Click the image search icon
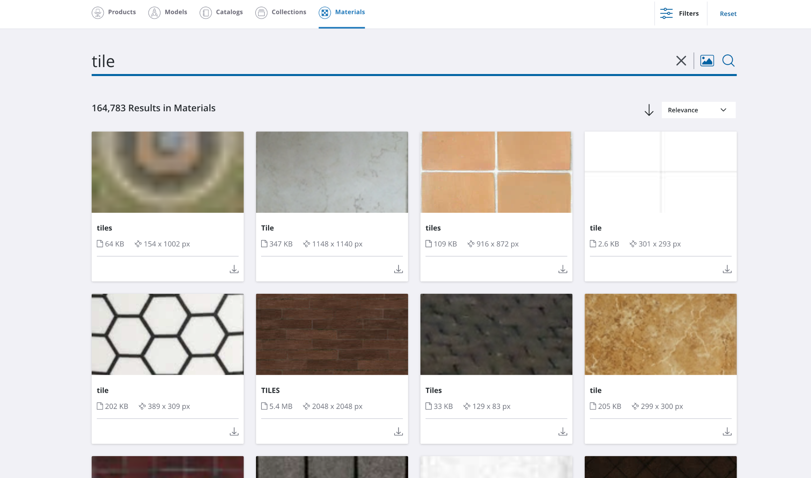The width and height of the screenshot is (811, 478). coord(707,61)
